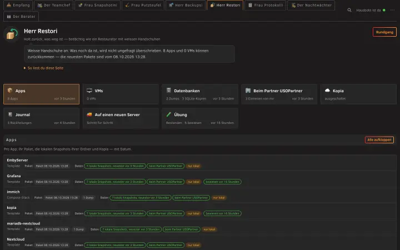This screenshot has width=400, height=250.
Task: Click the building icon on Partner card
Action: pyautogui.click(x=248, y=91)
